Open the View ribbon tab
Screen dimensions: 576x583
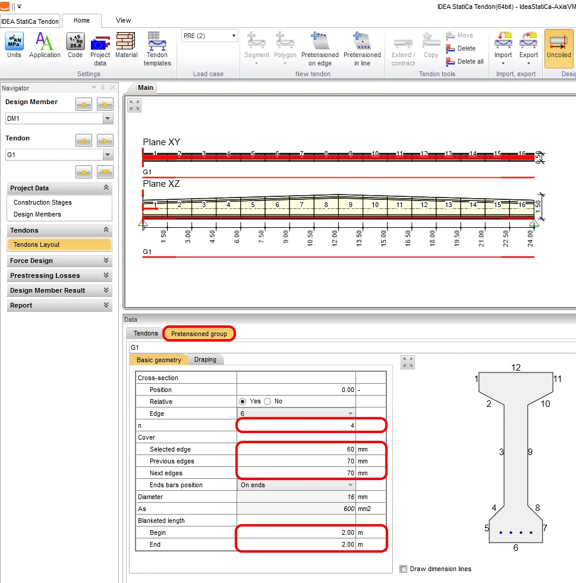tap(124, 20)
